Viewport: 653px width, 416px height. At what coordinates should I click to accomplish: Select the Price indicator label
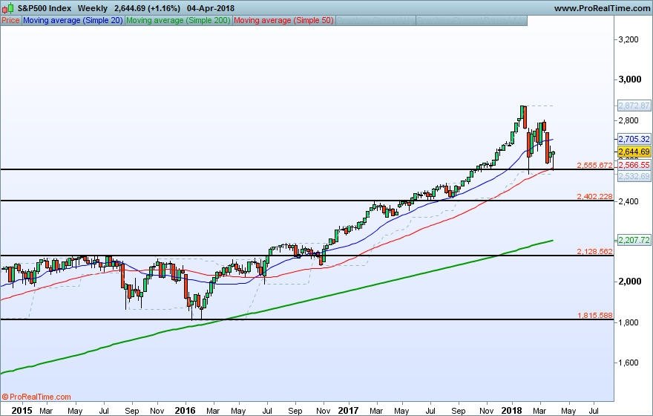click(10, 20)
